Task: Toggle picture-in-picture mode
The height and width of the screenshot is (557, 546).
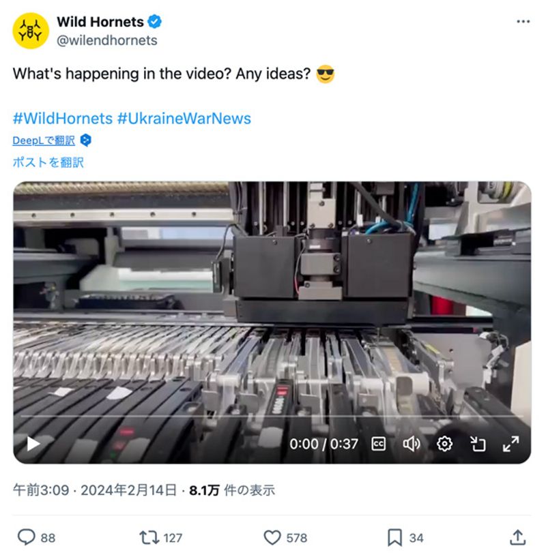Action: (x=478, y=444)
